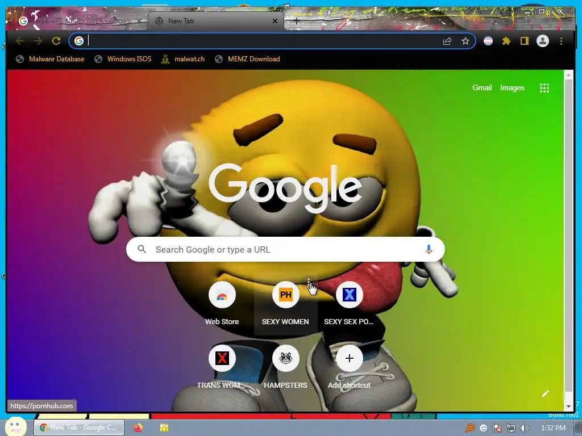This screenshot has height=436, width=582.
Task: Open the Start menu orb
Action: (x=15, y=426)
